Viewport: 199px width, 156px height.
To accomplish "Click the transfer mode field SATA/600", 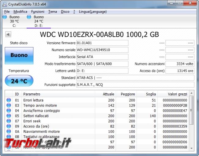I will [x=102, y=64].
